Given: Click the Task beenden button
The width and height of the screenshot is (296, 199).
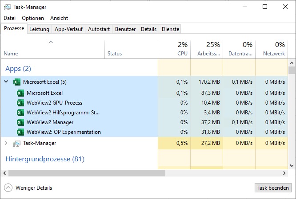Looking at the screenshot, I should tap(273, 188).
